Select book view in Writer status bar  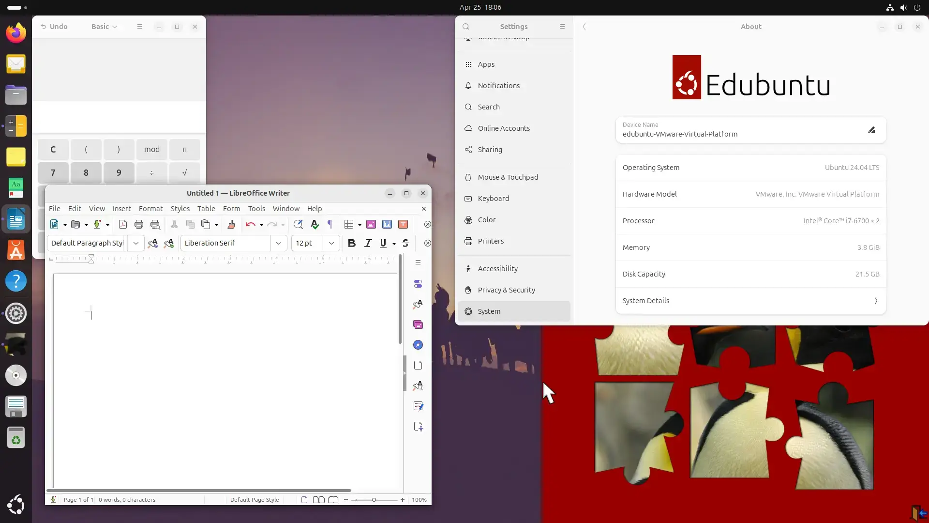pos(333,500)
